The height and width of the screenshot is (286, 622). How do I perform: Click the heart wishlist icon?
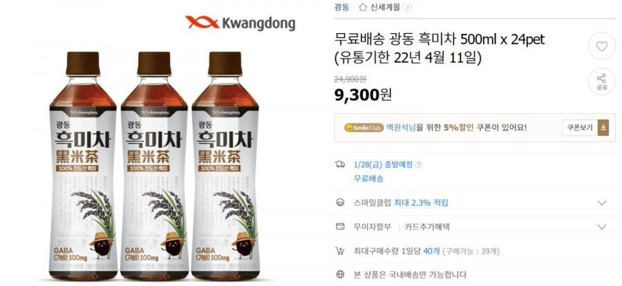(x=601, y=46)
